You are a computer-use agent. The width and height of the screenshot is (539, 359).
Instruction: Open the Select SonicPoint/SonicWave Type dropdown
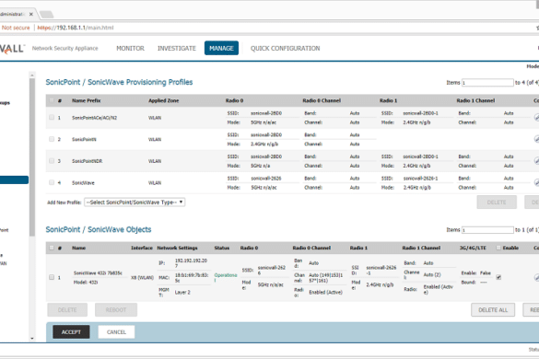[135, 202]
